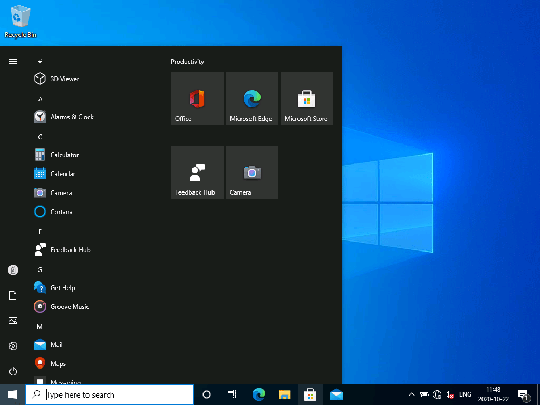Show hidden icons in system tray
The height and width of the screenshot is (405, 540).
[x=411, y=394]
